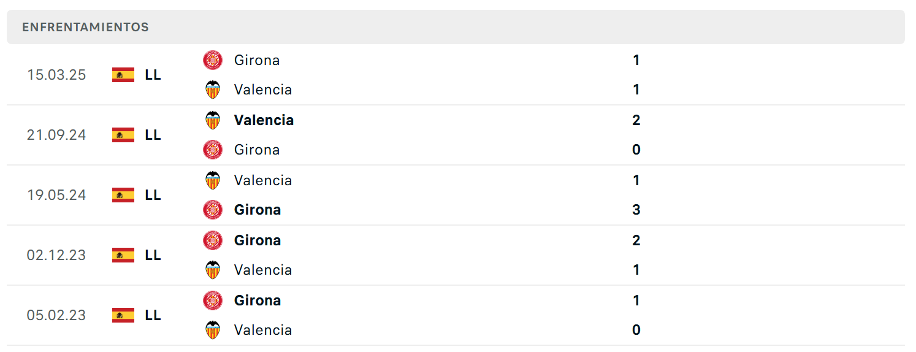Open the Enfrentamientos section header
This screenshot has height=352, width=916.
point(456,27)
